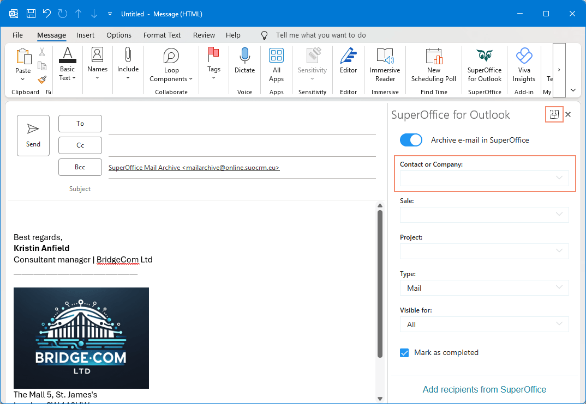Uncheck Mark as completed checkbox
This screenshot has width=586, height=404.
[404, 352]
